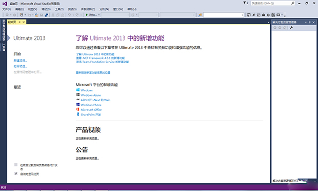Click the navigate forward toolbar arrow
The width and height of the screenshot is (318, 191).
click(x=14, y=15)
